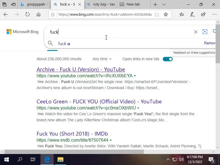Click volume speaker tray icon

(x=181, y=159)
